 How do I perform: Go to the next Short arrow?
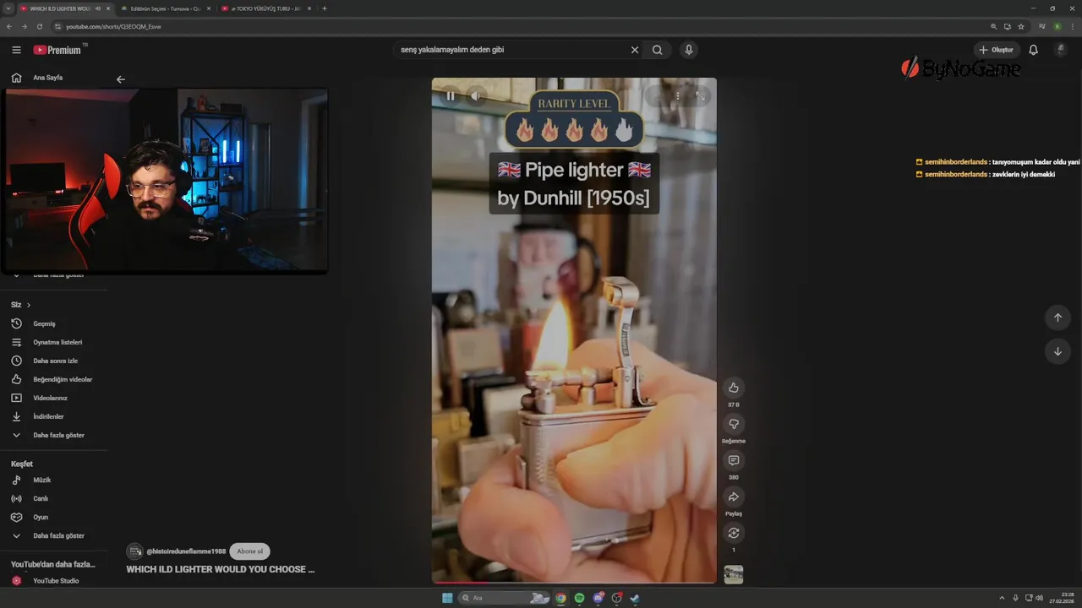click(1057, 351)
